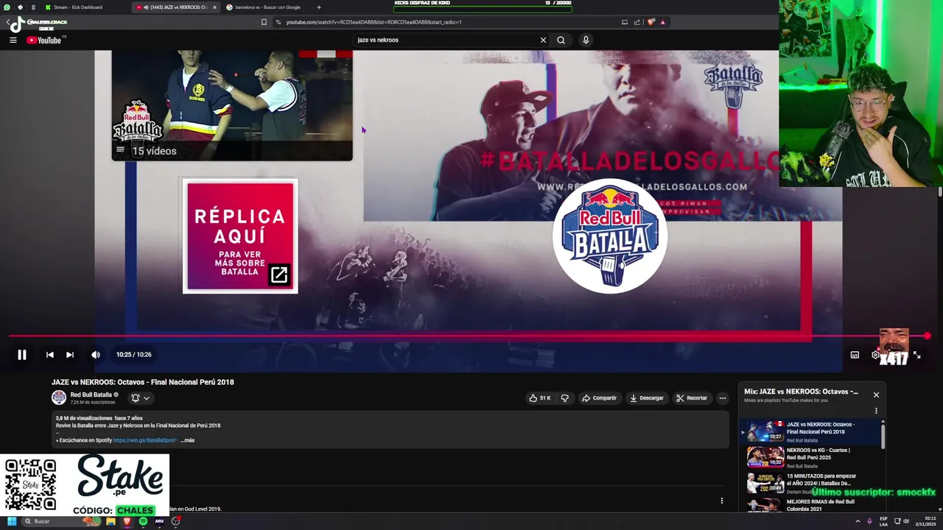Open Brave browser from the taskbar

click(127, 521)
